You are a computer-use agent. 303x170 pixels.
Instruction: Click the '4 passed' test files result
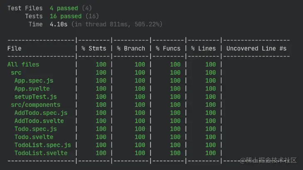coord(64,8)
